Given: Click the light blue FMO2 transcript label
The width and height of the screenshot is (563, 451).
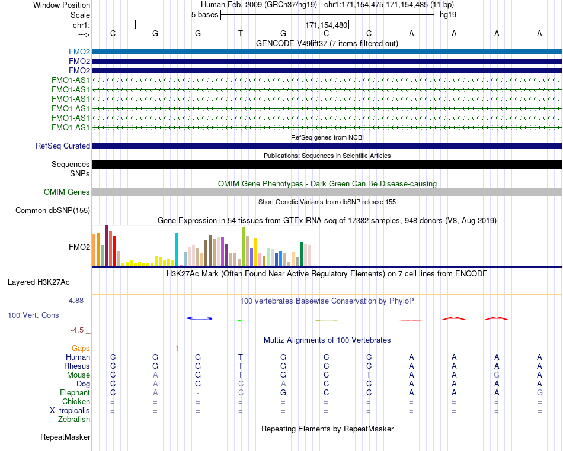Looking at the screenshot, I should tap(79, 52).
